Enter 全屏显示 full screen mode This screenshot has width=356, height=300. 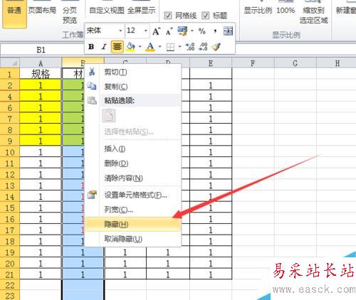click(x=142, y=11)
